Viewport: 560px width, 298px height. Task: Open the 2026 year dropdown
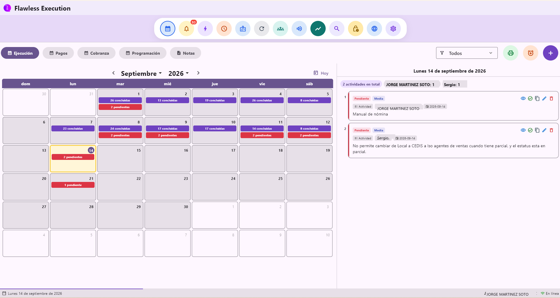click(x=178, y=73)
